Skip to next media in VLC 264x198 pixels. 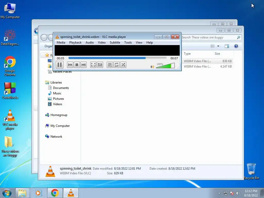(83, 65)
